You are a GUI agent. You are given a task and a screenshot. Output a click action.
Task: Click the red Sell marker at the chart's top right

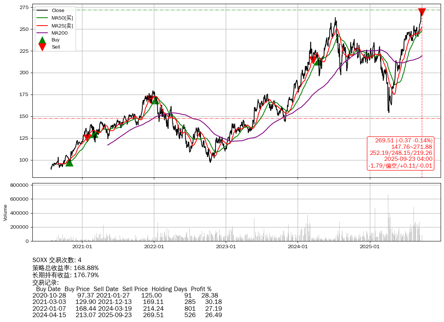click(x=422, y=12)
